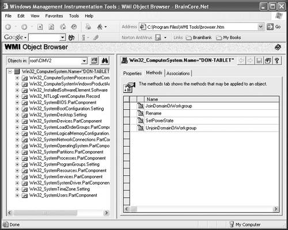This screenshot has width=288, height=230.
Task: Open the Favorites menu
Action: pyautogui.click(x=54, y=16)
